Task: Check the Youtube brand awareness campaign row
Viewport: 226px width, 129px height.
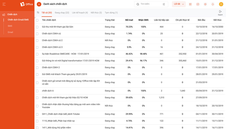Action: pyautogui.click(x=37, y=106)
